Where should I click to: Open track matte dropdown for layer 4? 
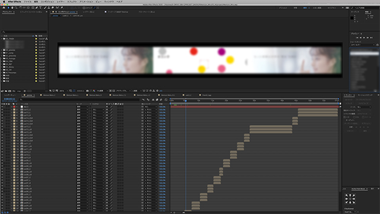(99, 115)
